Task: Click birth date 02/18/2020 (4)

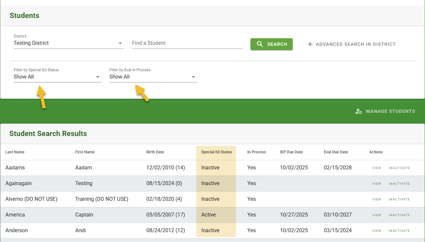Action: (164, 199)
